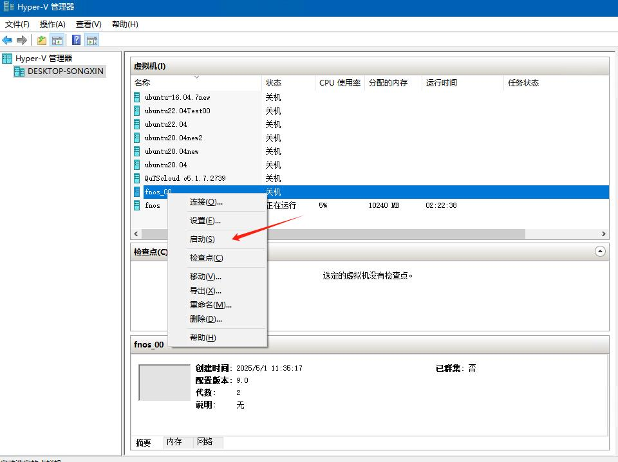Click the 正在运行 status of fnos

point(281,205)
